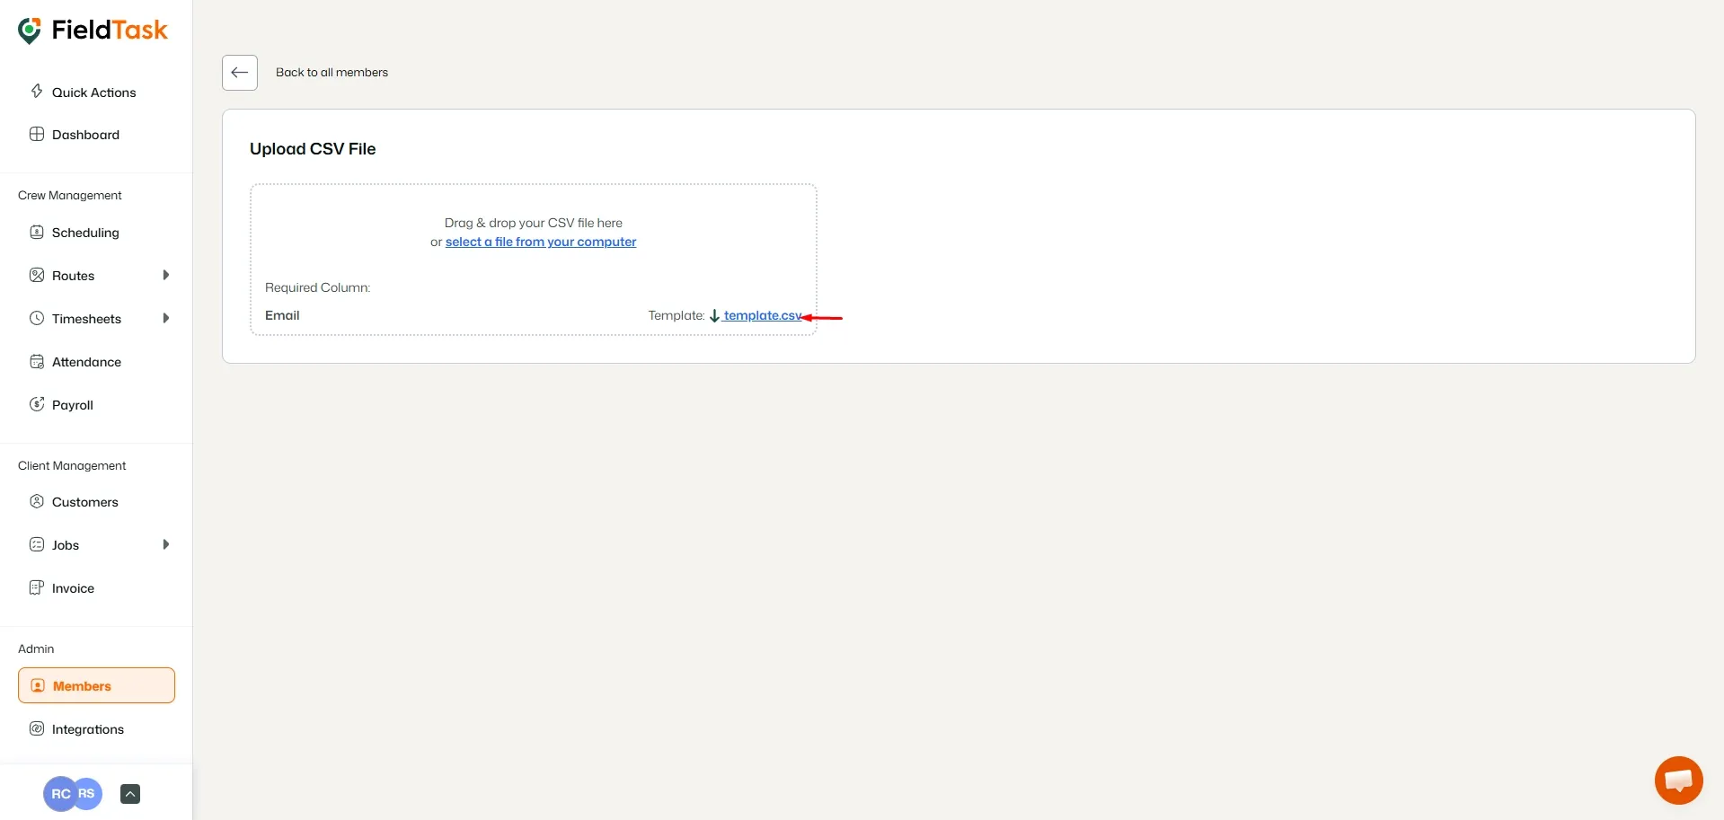Click the RC user avatar
Viewport: 1724px width, 820px height.
(59, 793)
